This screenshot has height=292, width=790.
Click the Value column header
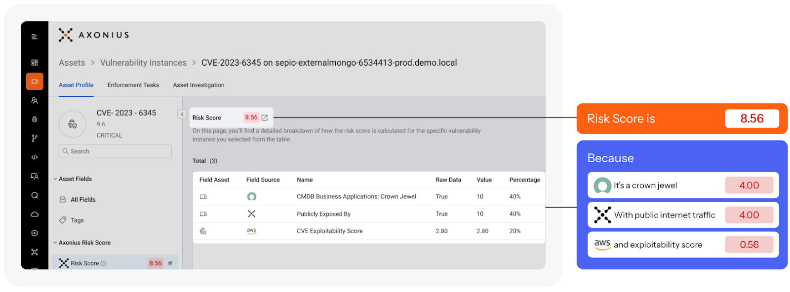coord(484,180)
